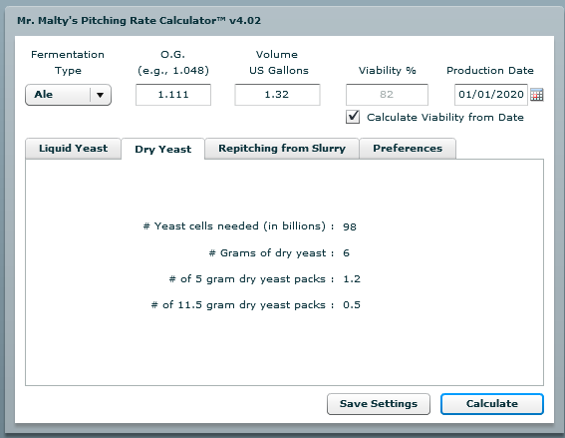Click the Production Date heading
This screenshot has height=438, width=565.
point(490,71)
